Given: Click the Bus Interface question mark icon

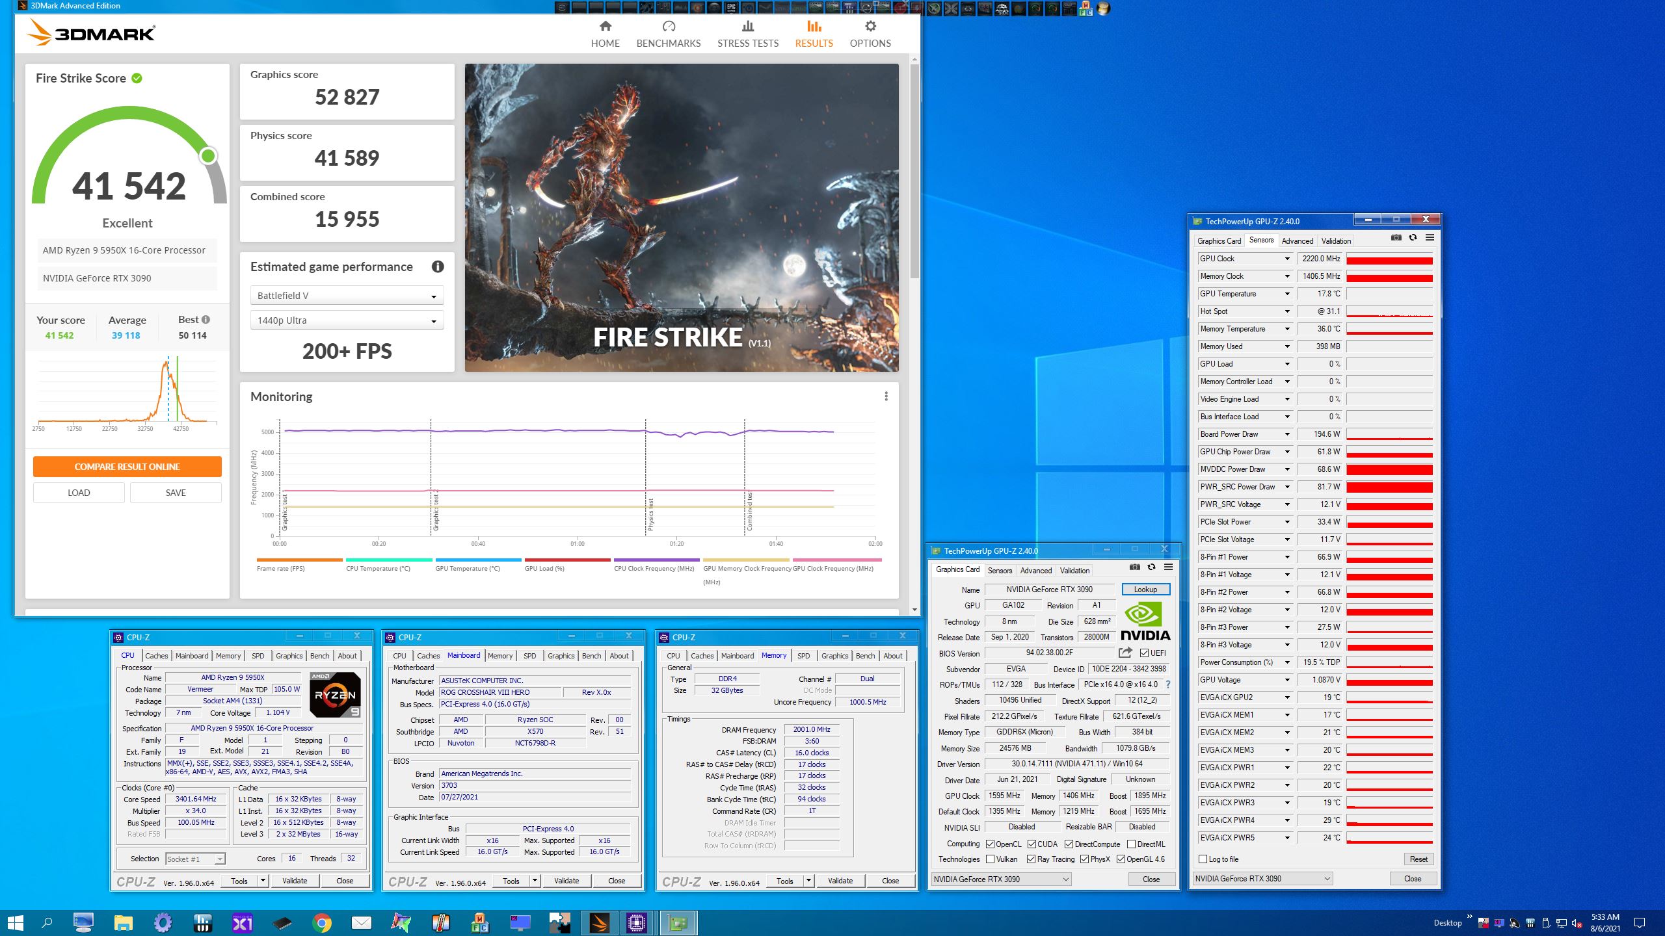Looking at the screenshot, I should point(1168,684).
